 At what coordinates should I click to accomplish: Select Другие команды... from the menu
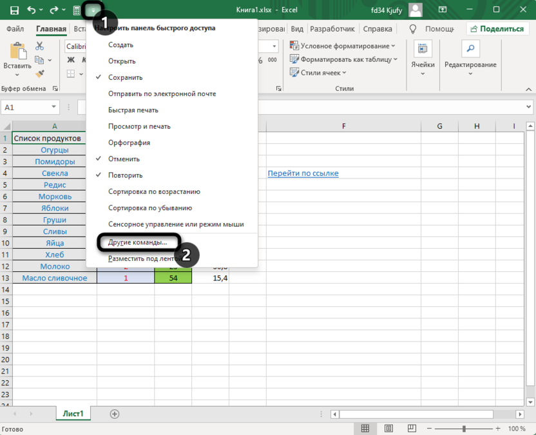(137, 242)
